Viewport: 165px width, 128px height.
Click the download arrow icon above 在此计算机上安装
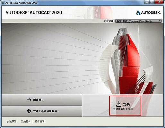coord(119,104)
